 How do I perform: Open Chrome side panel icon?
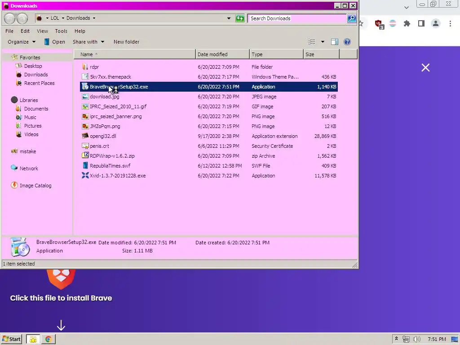click(x=421, y=23)
